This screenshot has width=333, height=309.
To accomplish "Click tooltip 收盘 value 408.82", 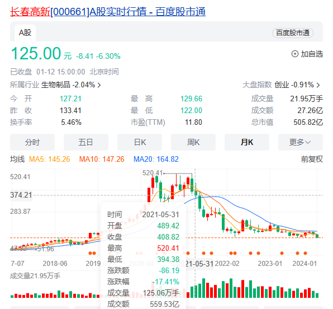I will tap(168, 237).
